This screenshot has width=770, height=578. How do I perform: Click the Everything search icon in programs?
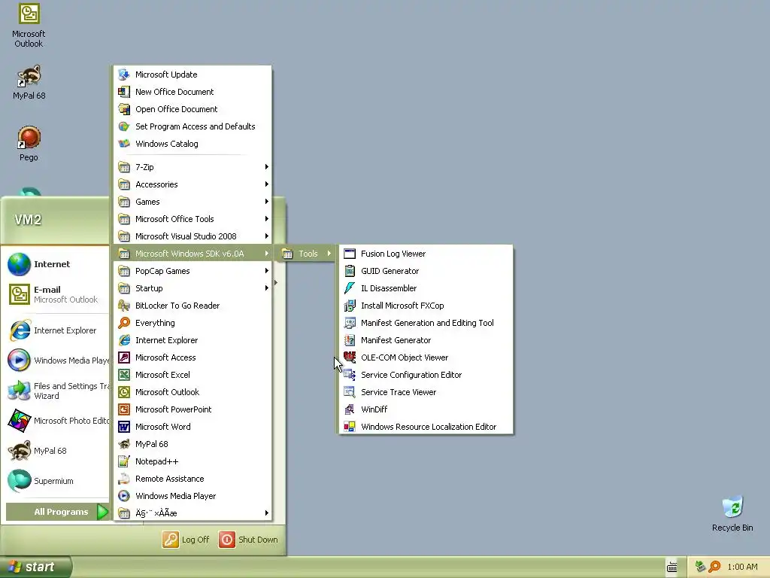[x=124, y=323]
